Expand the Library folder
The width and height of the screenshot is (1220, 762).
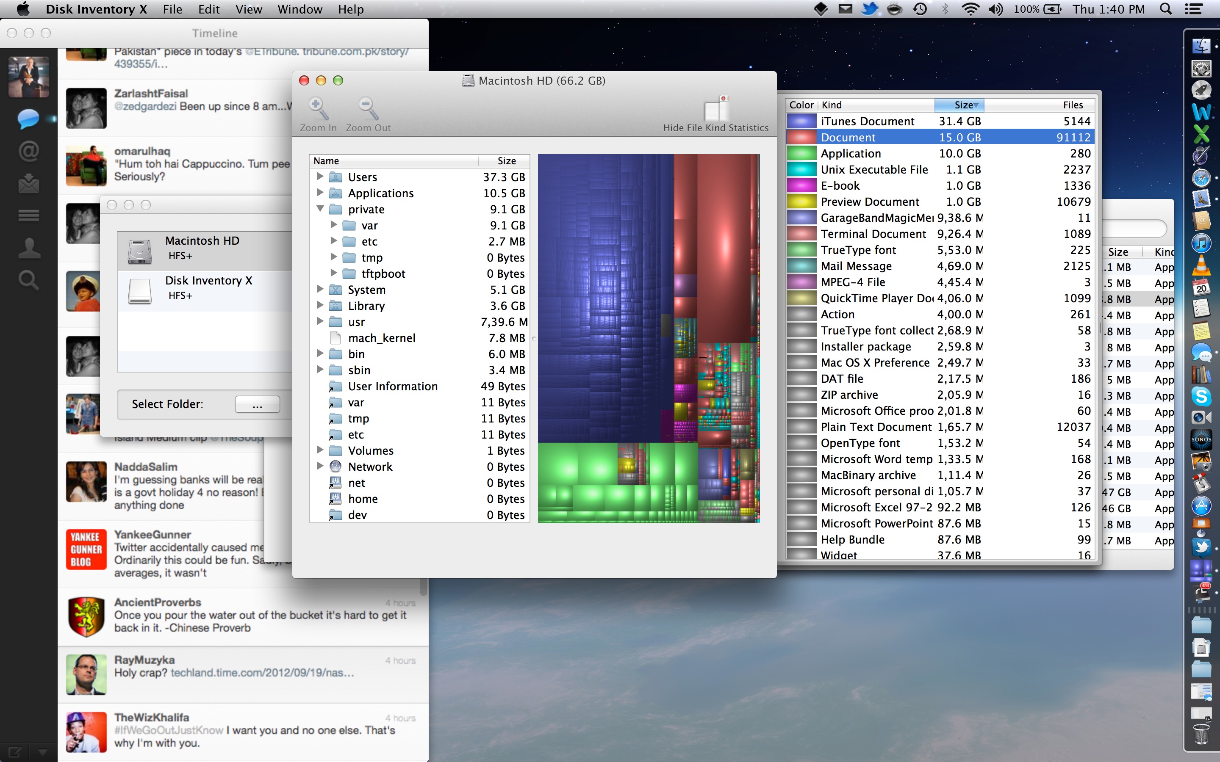tap(320, 305)
